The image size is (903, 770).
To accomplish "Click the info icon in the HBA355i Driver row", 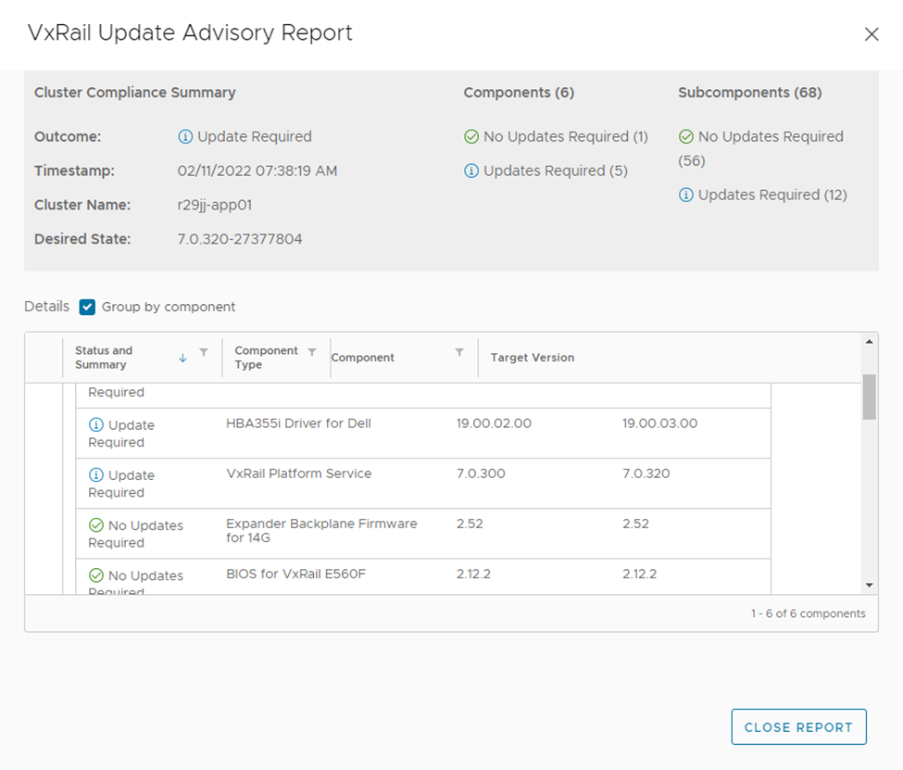I will tap(96, 424).
